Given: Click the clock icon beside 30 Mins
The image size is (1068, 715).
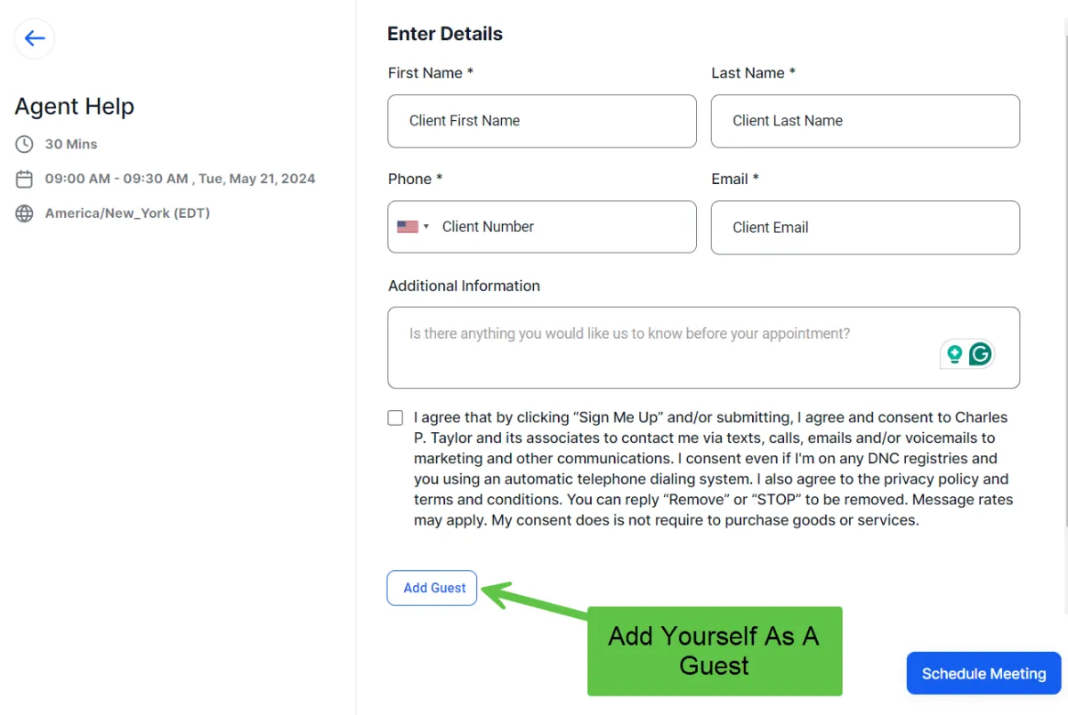Looking at the screenshot, I should [24, 144].
